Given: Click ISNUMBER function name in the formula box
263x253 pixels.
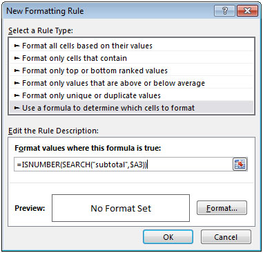Looking at the screenshot, I should pyautogui.click(x=41, y=165).
